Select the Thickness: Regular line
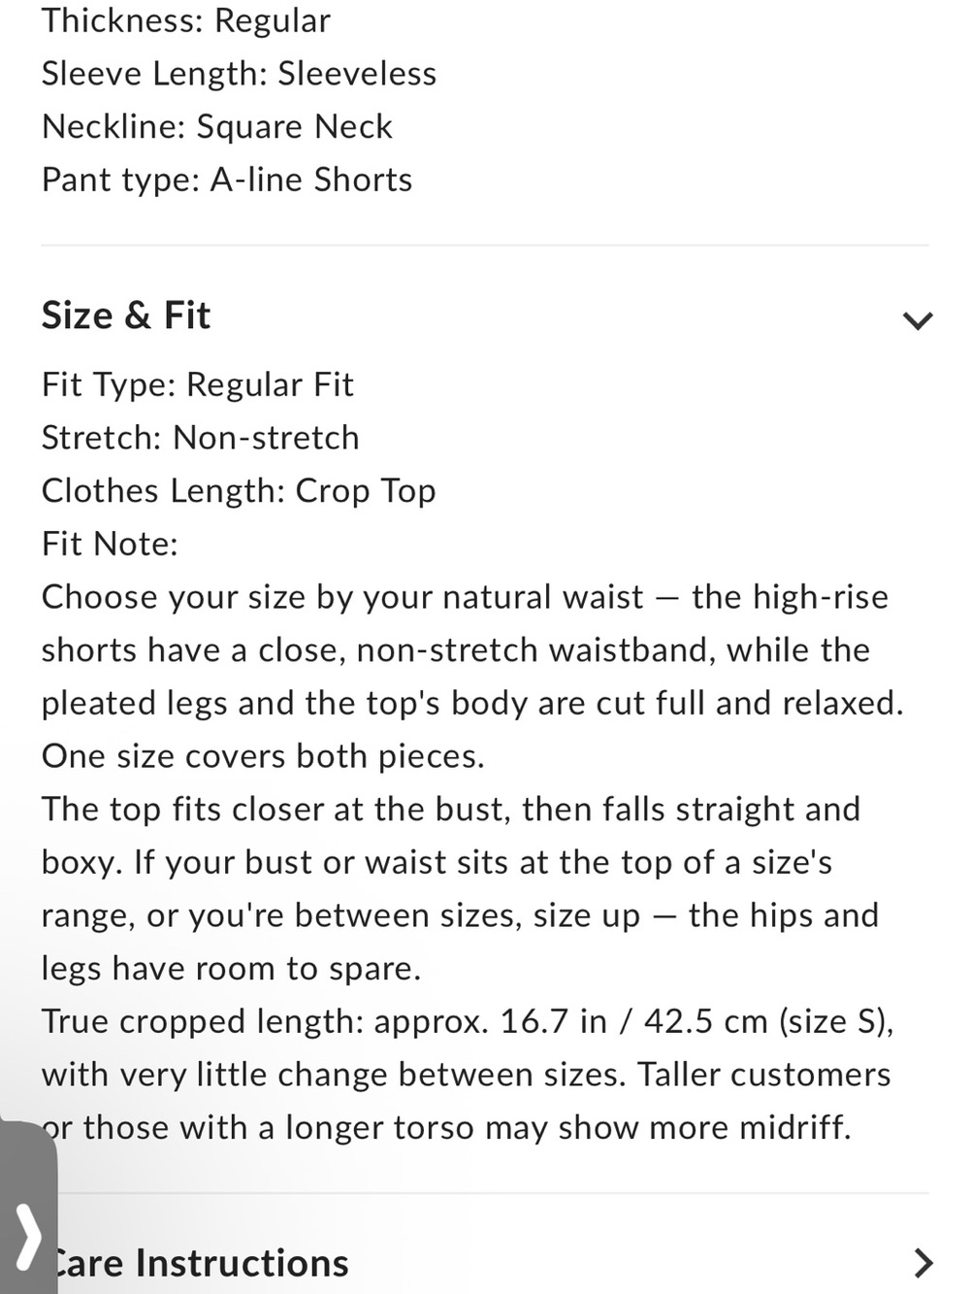 [x=186, y=20]
